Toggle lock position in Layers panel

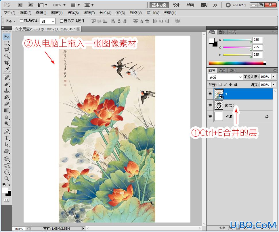pyautogui.click(x=231, y=84)
